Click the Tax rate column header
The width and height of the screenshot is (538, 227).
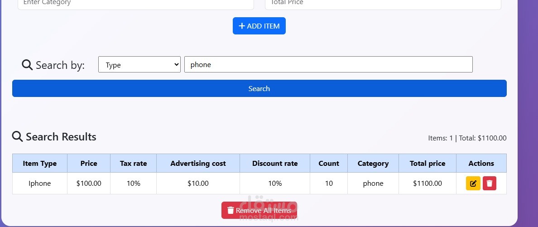tap(134, 163)
